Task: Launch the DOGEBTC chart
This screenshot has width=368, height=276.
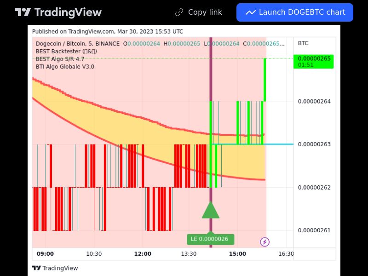Action: point(295,12)
